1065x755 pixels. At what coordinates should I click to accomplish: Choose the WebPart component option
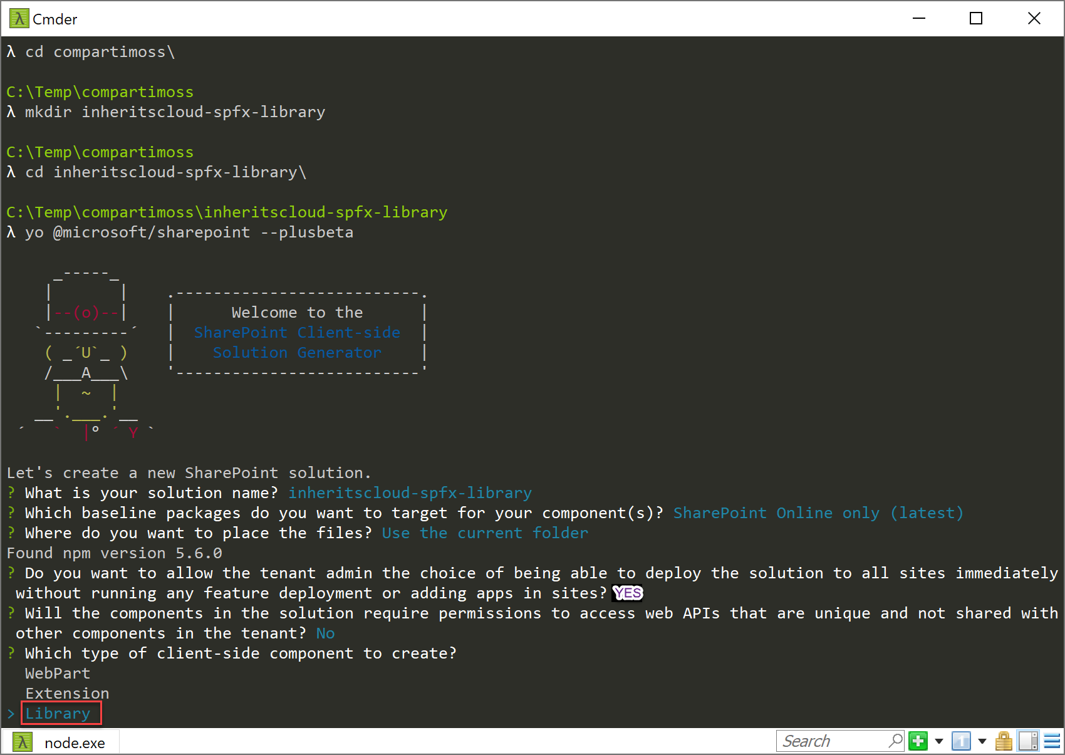[58, 674]
